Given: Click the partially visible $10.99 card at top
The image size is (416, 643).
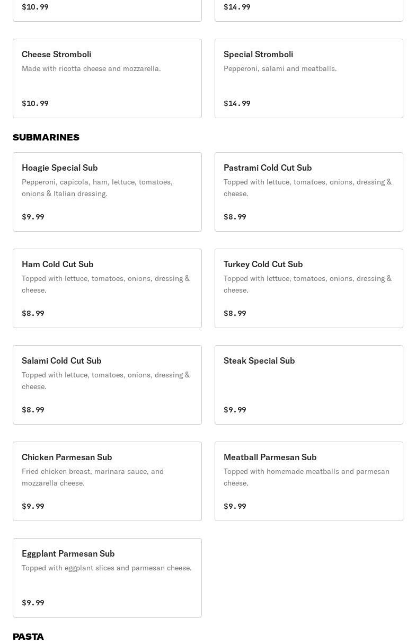Looking at the screenshot, I should pyautogui.click(x=107, y=10).
